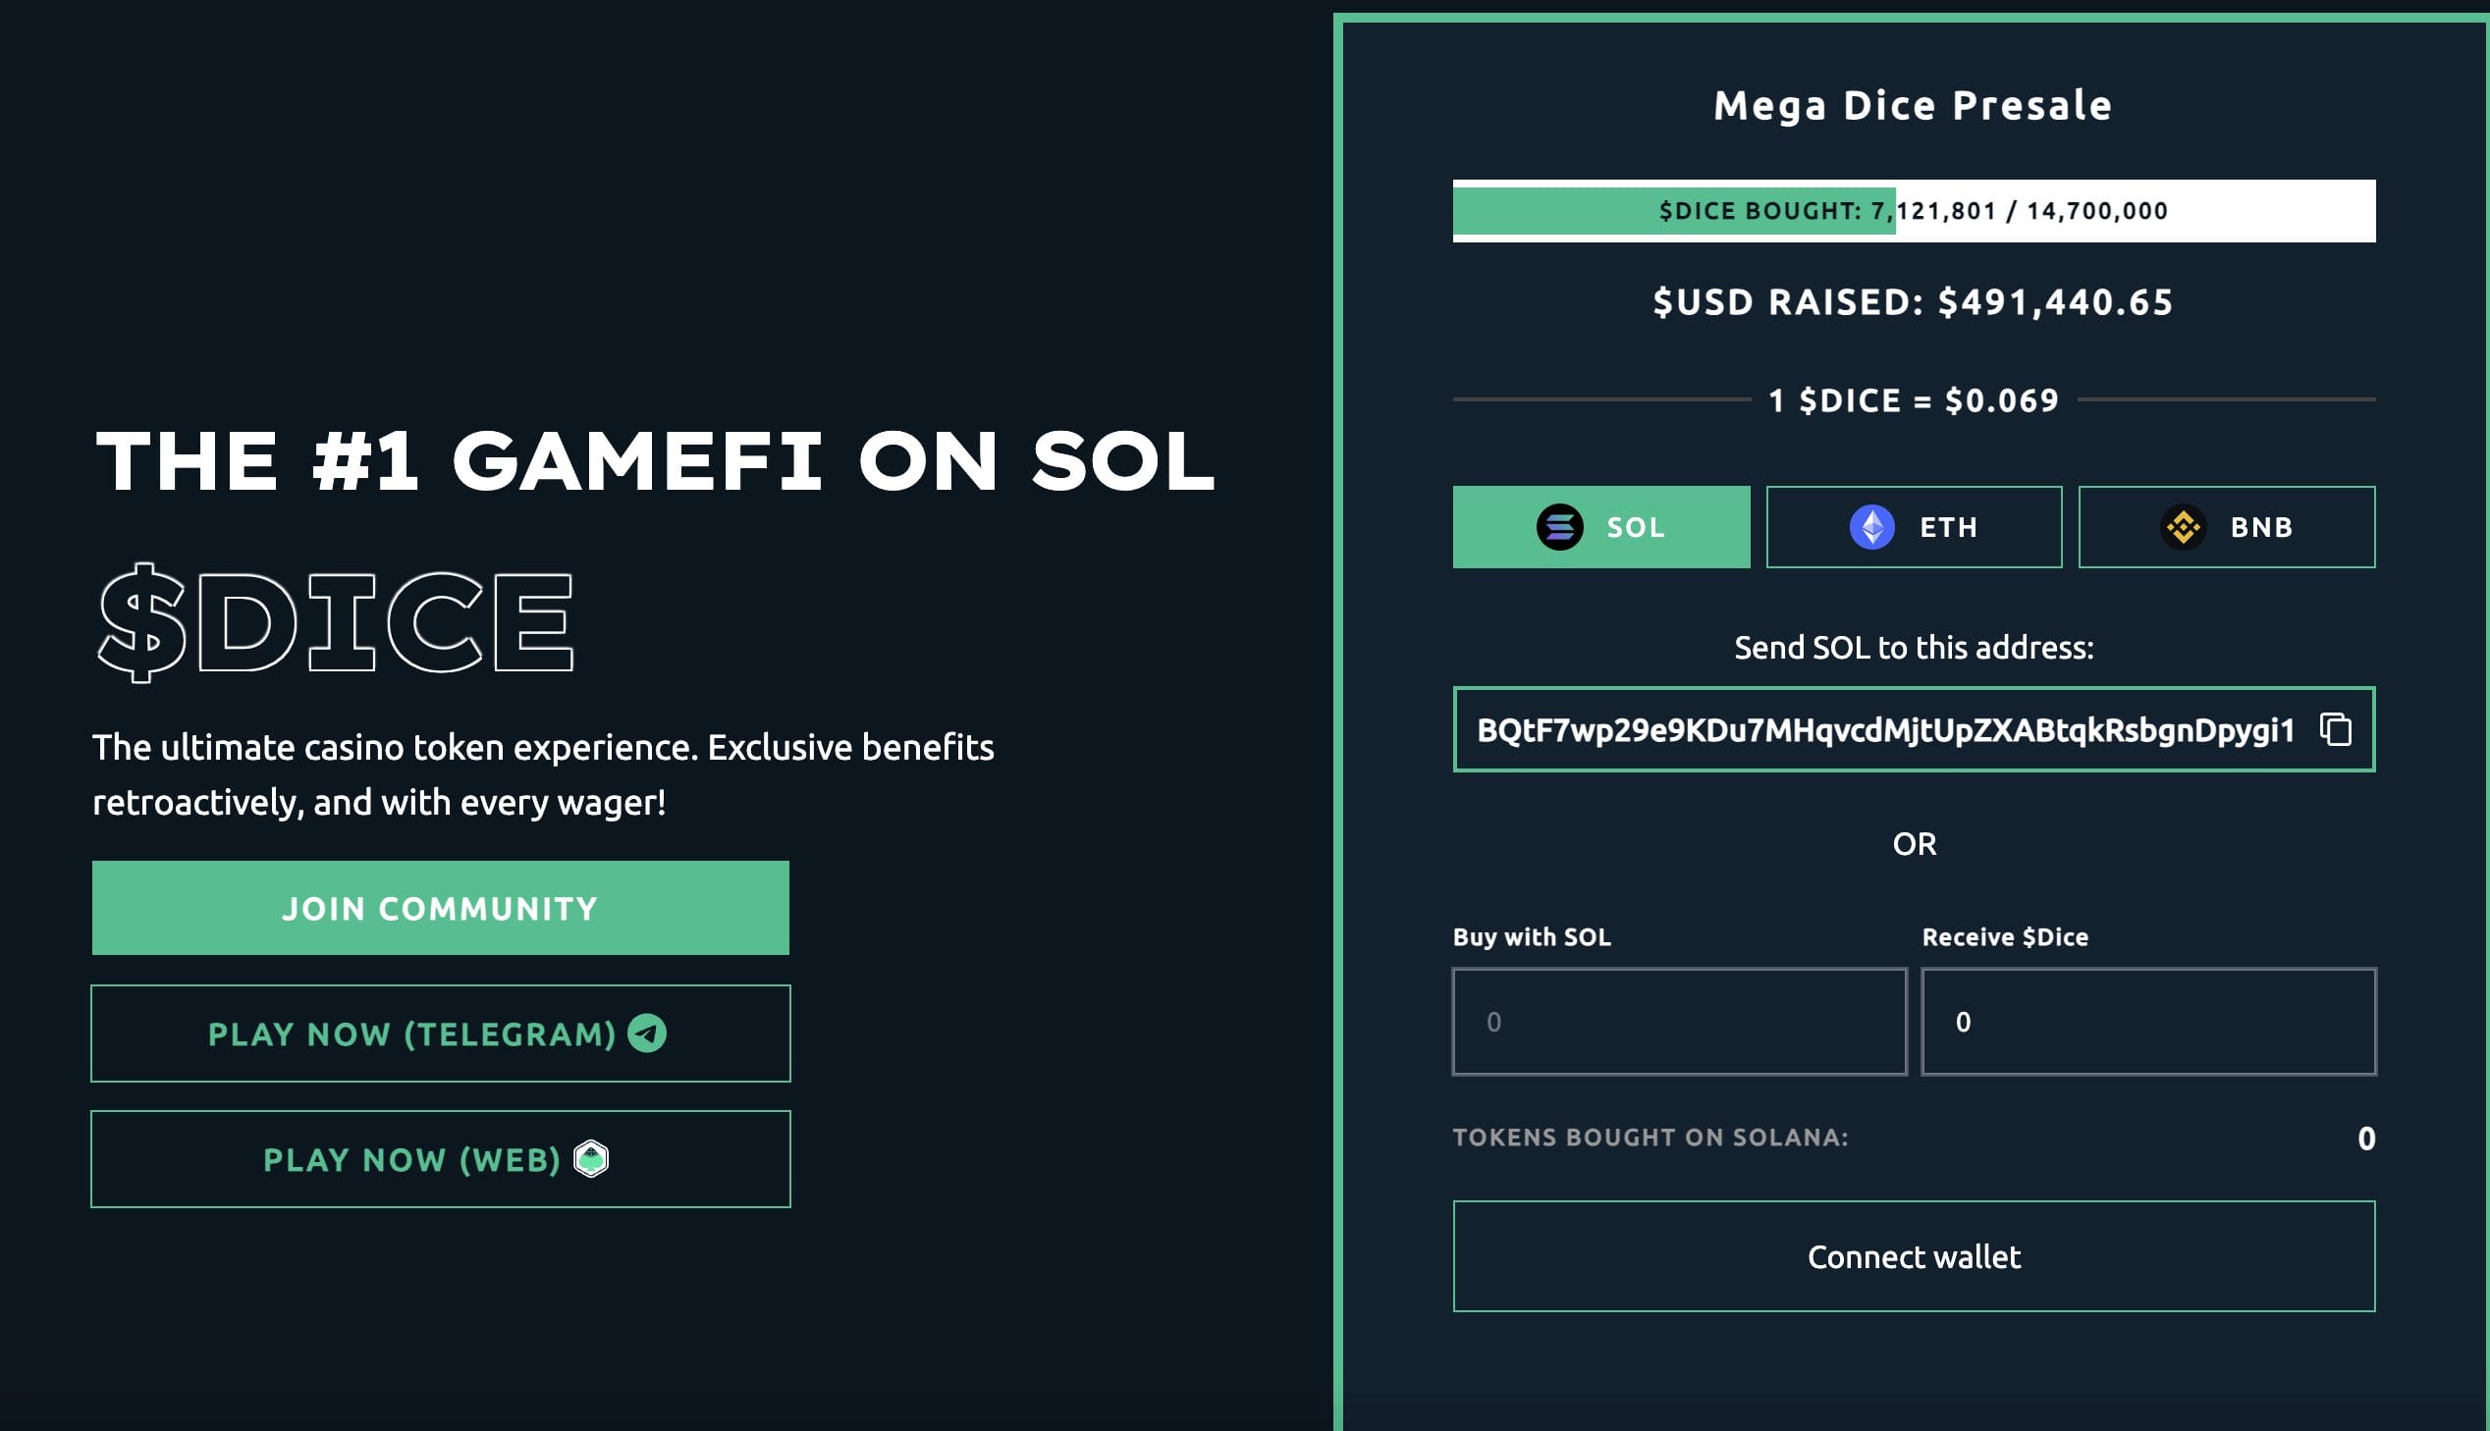
Task: Click the Buy with SOL label
Action: 1532,936
